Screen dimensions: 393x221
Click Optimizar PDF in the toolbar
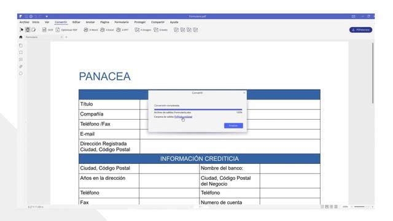66,30
